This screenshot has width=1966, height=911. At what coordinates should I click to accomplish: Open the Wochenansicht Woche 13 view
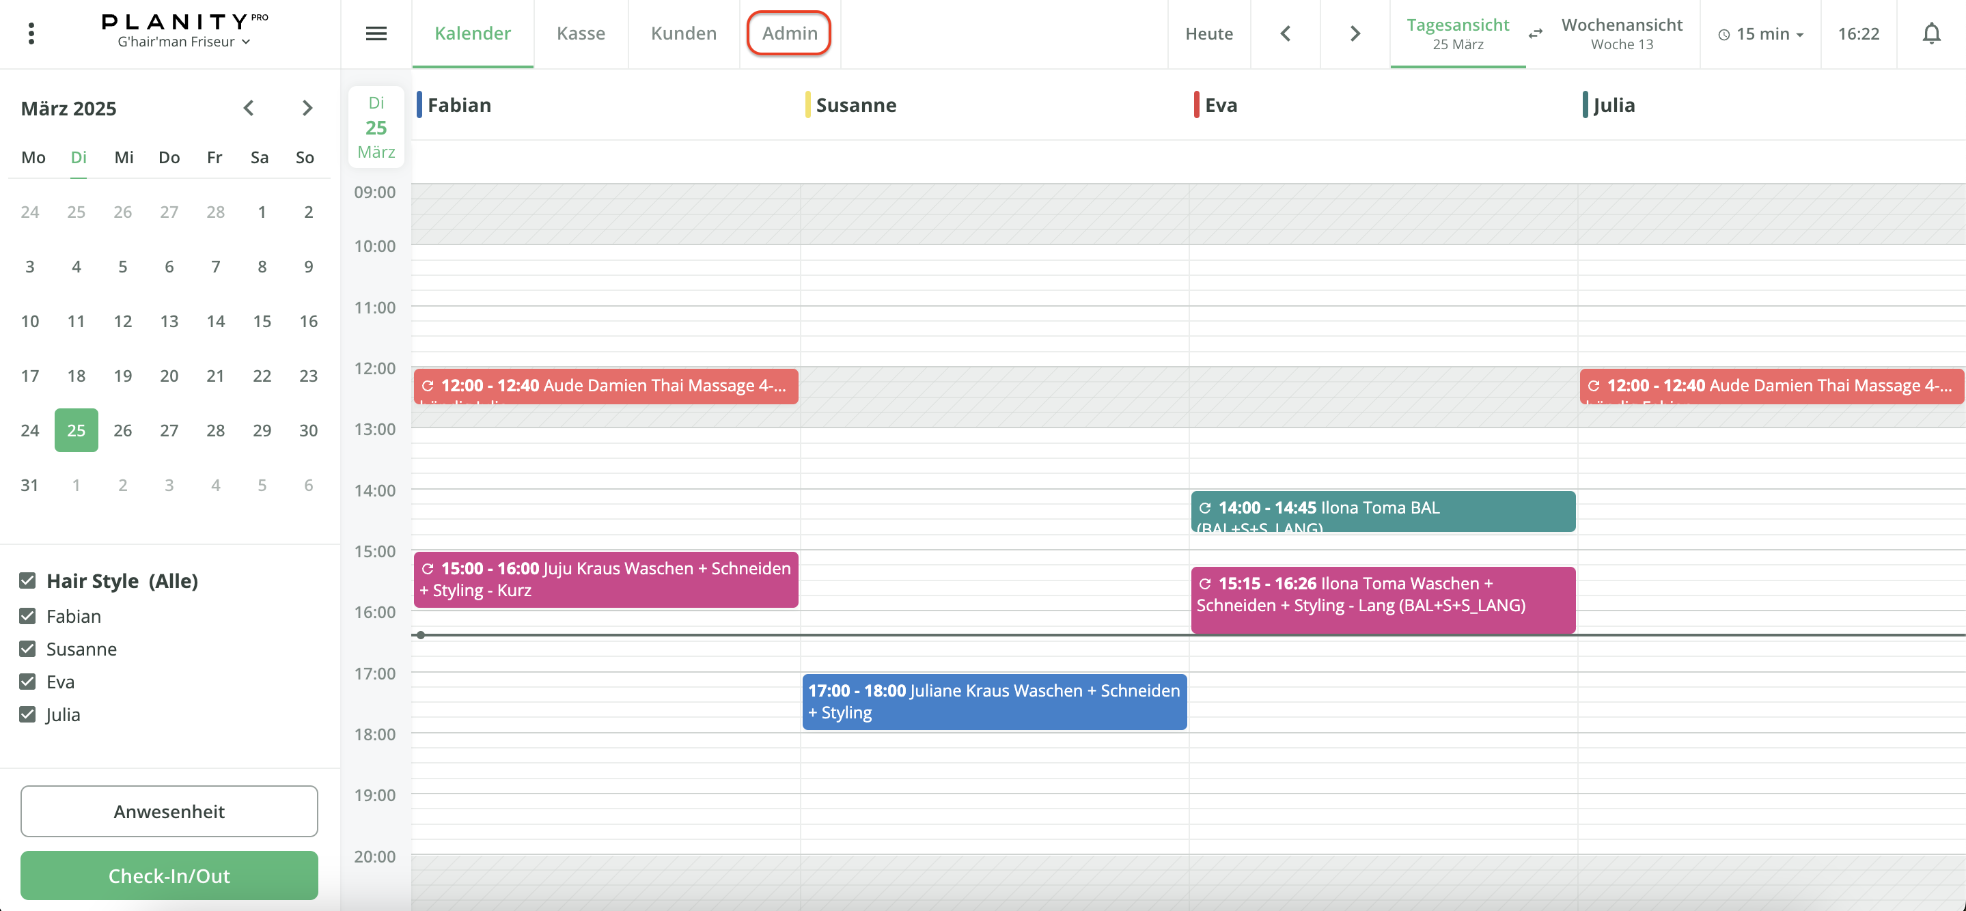[1621, 33]
